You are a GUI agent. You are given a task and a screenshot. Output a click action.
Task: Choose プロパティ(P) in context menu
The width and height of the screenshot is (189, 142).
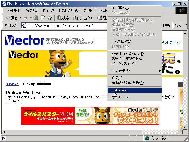(x=135, y=97)
